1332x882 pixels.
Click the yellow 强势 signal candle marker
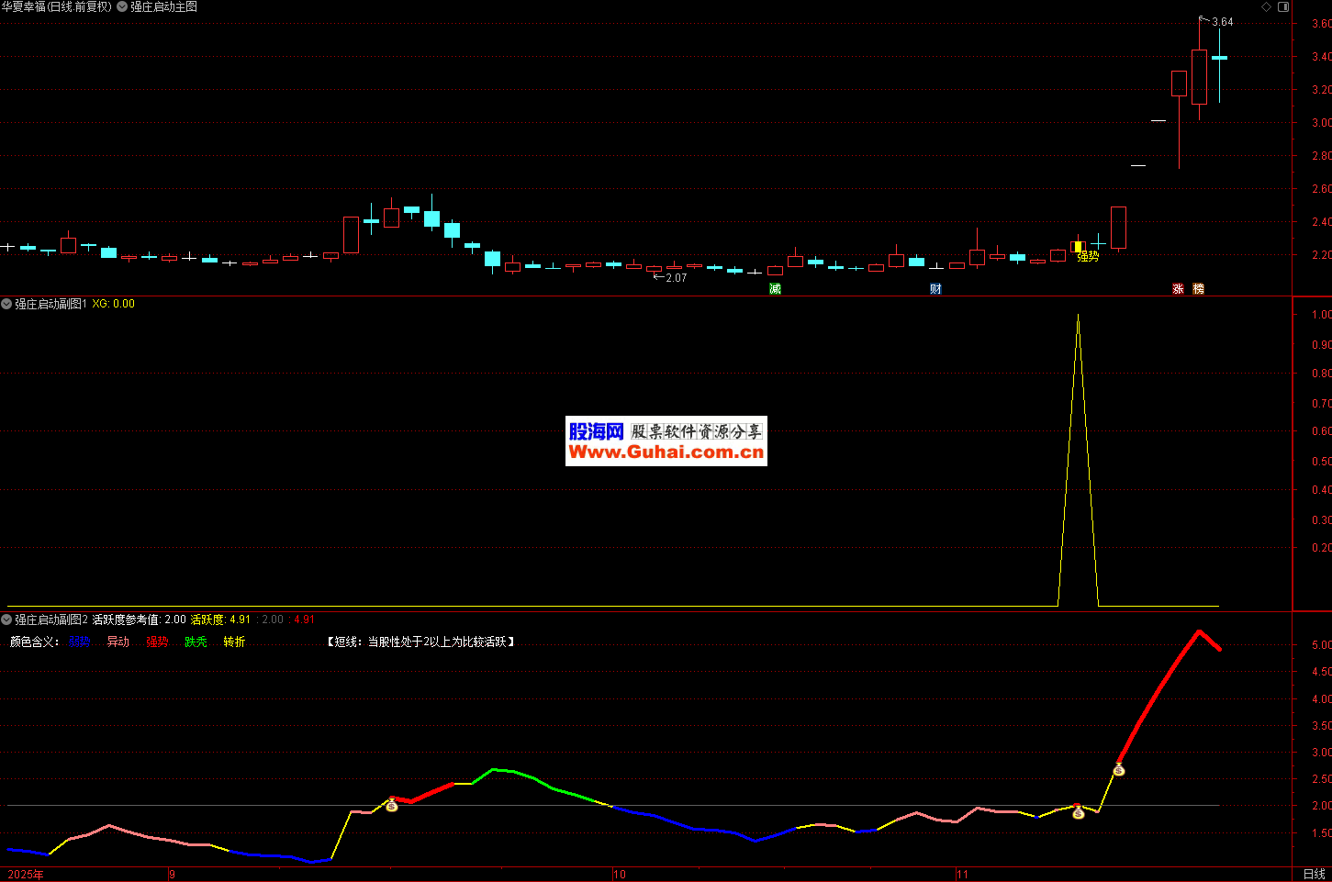click(x=1078, y=247)
